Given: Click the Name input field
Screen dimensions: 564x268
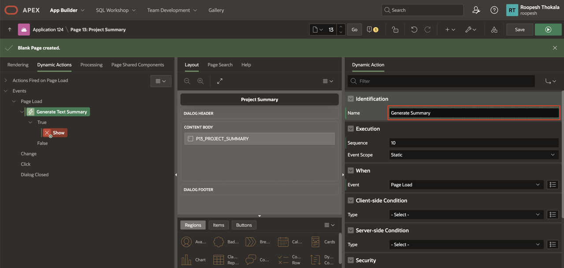Looking at the screenshot, I should [473, 113].
